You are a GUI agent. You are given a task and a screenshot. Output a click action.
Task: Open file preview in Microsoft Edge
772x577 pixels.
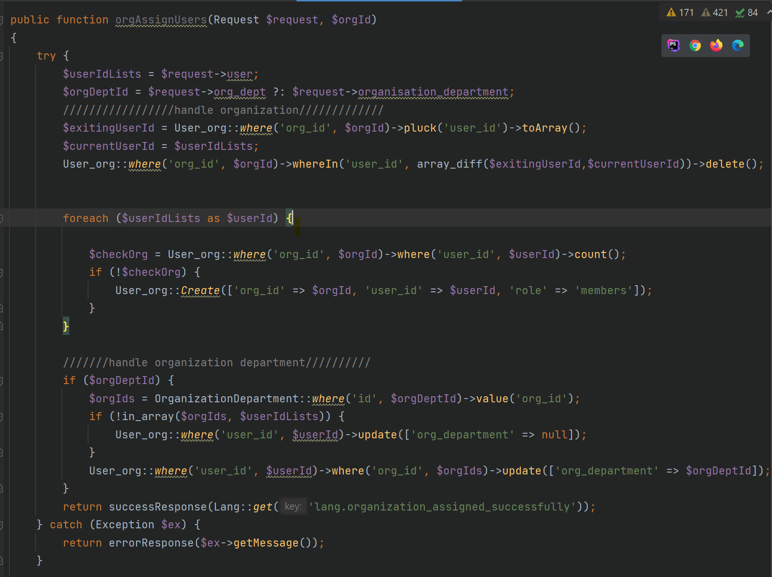[x=738, y=45]
